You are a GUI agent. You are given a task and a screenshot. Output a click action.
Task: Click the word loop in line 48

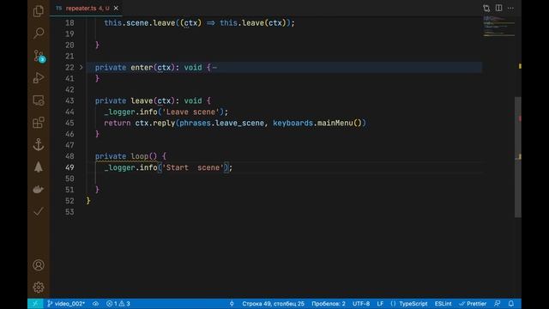click(x=139, y=156)
